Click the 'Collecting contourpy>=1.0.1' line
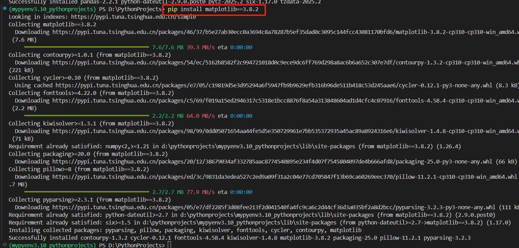The height and width of the screenshot is (248, 519). pyautogui.click(x=90, y=55)
